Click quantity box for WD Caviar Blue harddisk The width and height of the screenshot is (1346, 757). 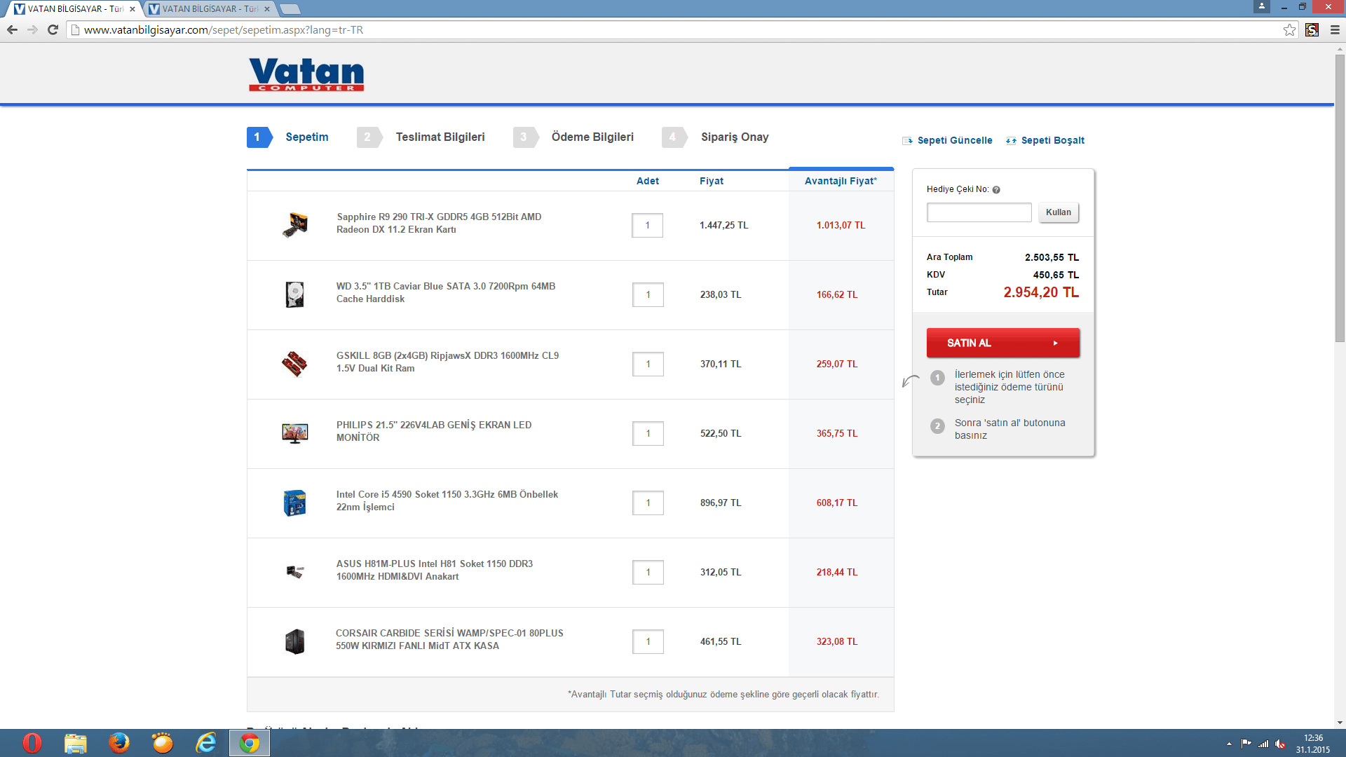pos(648,295)
